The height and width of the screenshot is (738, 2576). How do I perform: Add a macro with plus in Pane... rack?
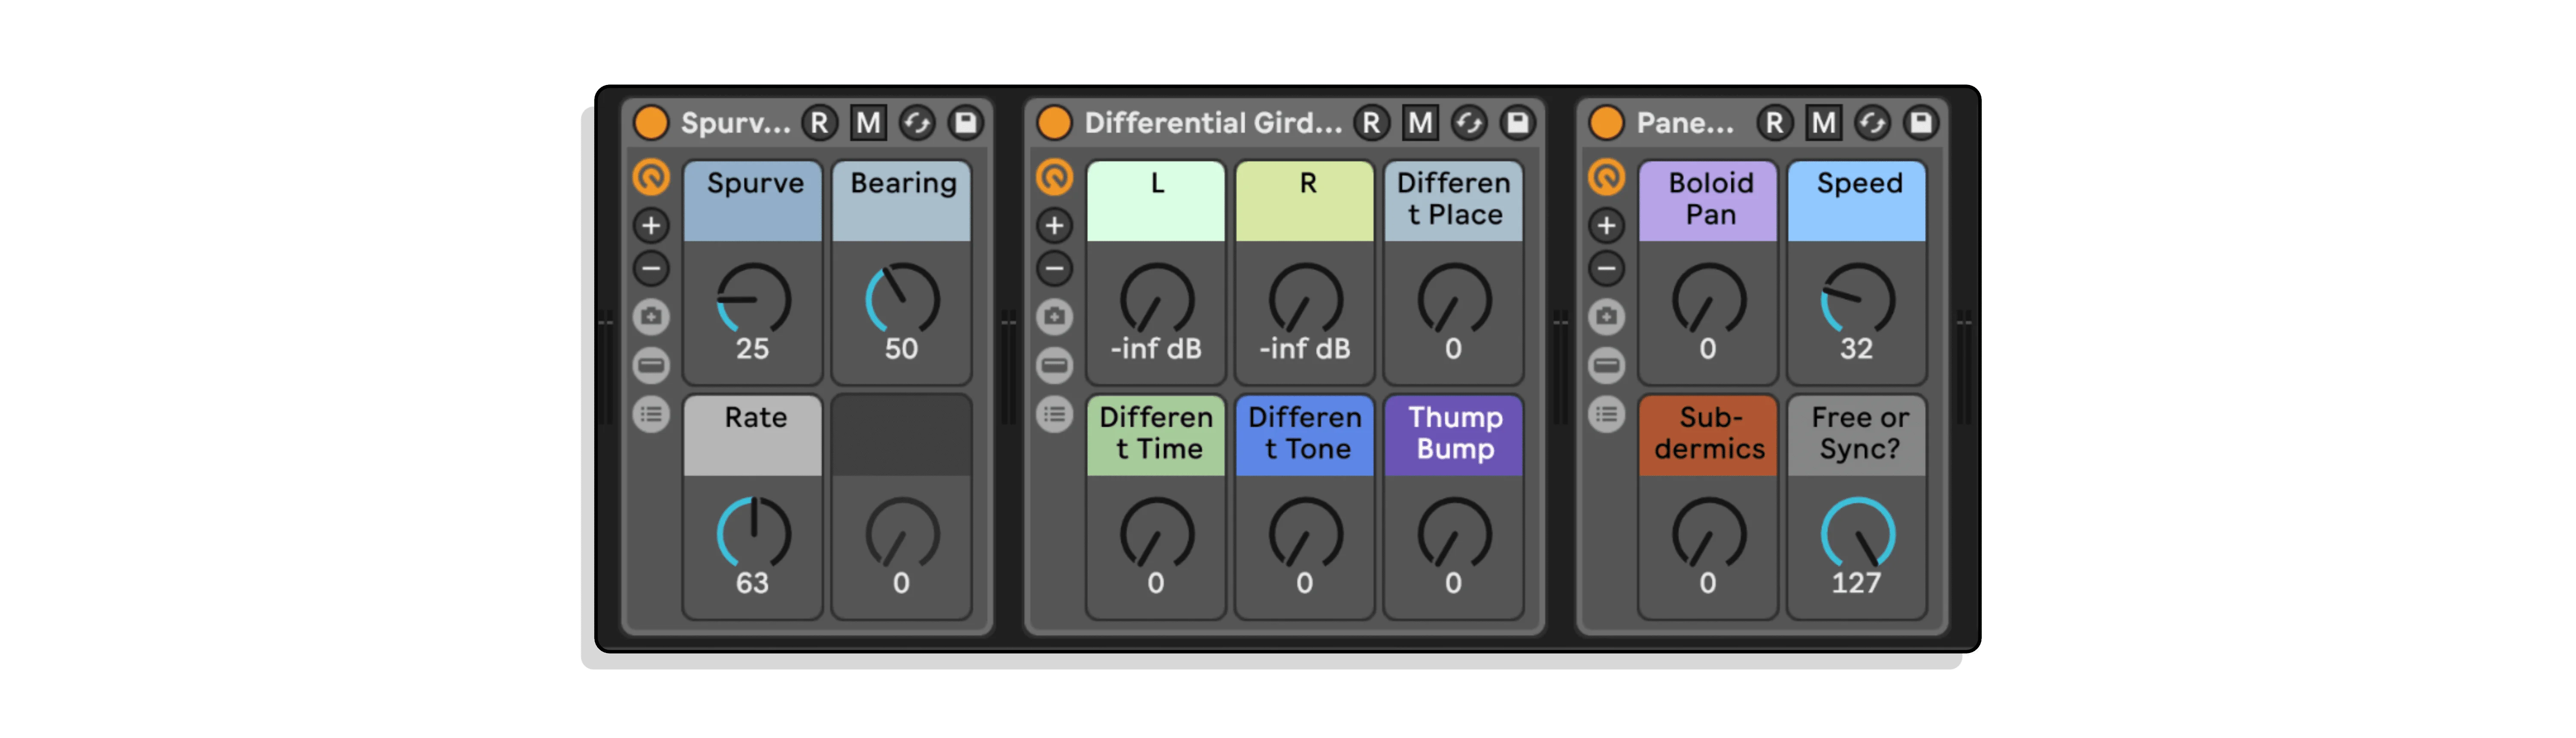pyautogui.click(x=1607, y=226)
